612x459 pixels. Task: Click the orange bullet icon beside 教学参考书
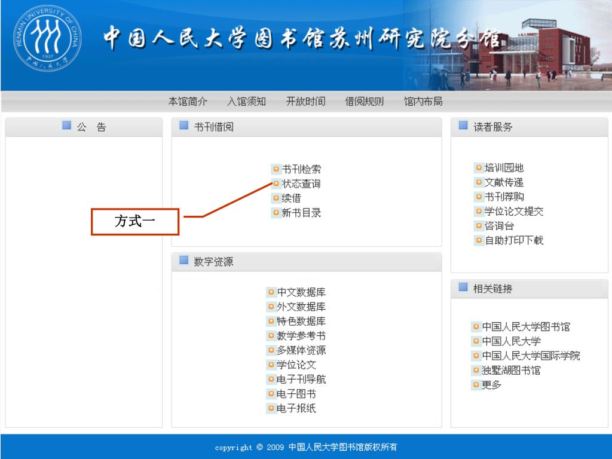[x=271, y=336]
